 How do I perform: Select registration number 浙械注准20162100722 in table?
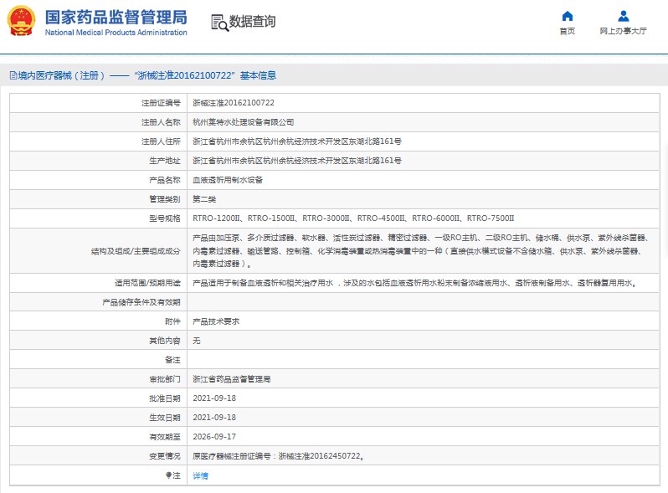(234, 103)
